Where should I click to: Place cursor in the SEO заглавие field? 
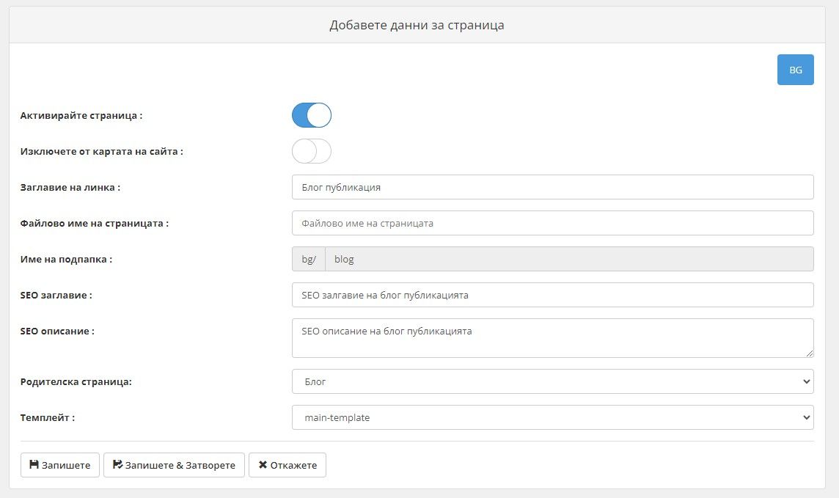tap(552, 295)
